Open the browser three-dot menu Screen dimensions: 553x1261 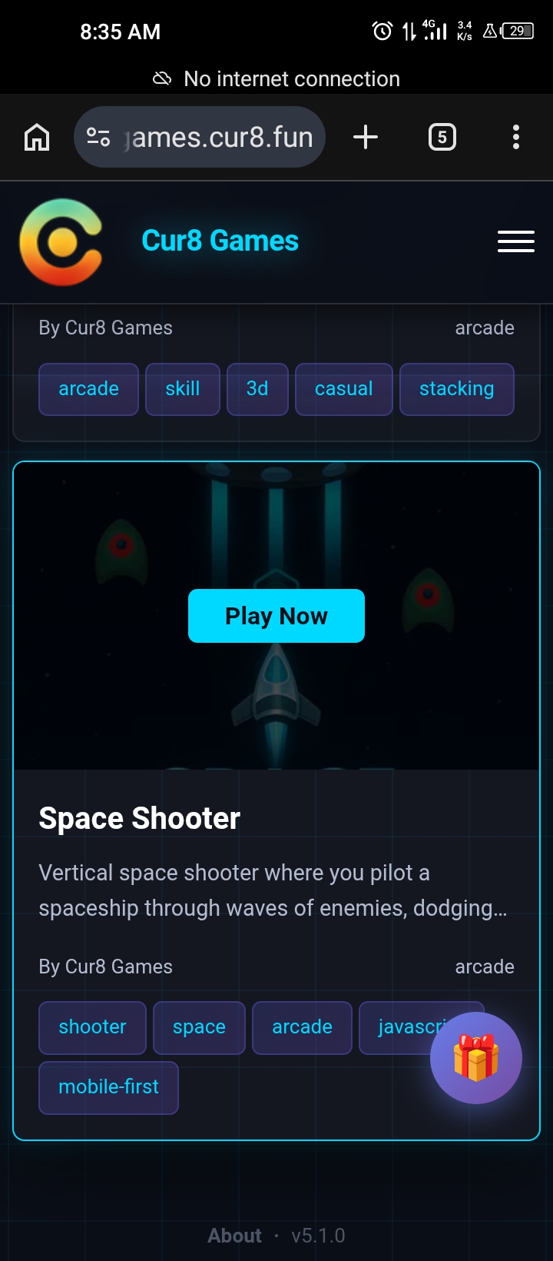coord(516,137)
